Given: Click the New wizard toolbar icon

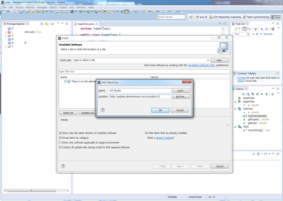Looking at the screenshot, I should pyautogui.click(x=4, y=12).
